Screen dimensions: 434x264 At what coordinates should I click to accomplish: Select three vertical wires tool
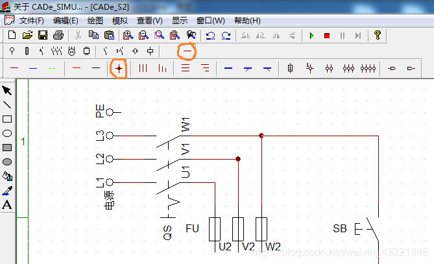(143, 68)
